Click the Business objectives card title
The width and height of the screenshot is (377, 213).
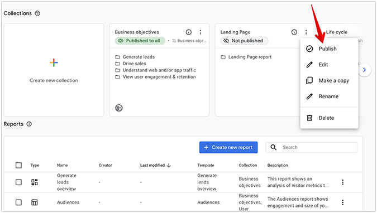pyautogui.click(x=137, y=32)
